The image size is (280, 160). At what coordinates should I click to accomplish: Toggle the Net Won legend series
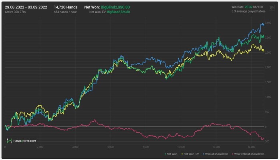coord(171,154)
